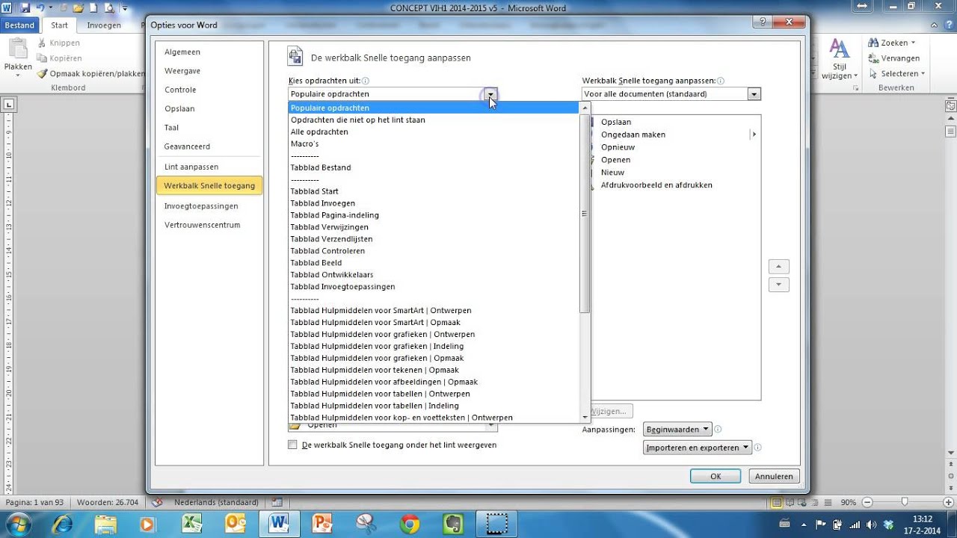The width and height of the screenshot is (957, 538).
Task: Choose Tabblad Pagina-indeling from the list
Action: 434,215
